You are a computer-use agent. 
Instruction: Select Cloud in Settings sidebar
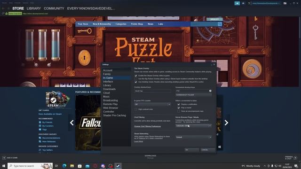point(106,93)
